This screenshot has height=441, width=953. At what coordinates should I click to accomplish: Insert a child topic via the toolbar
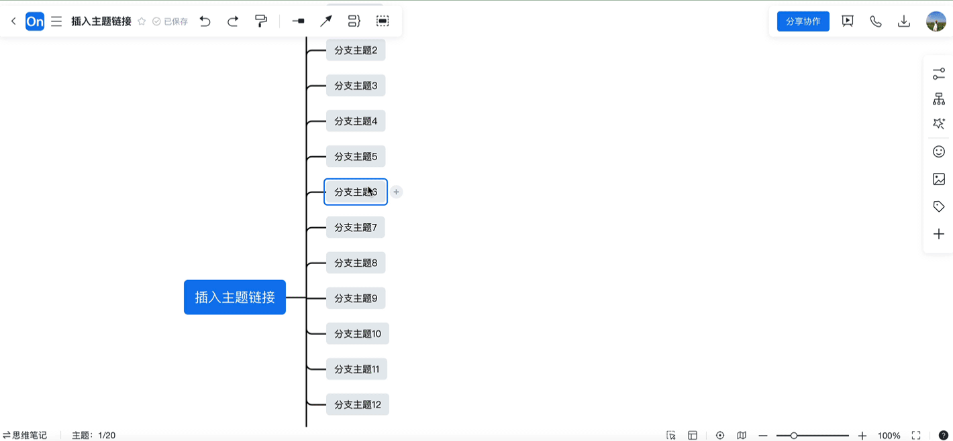[299, 21]
